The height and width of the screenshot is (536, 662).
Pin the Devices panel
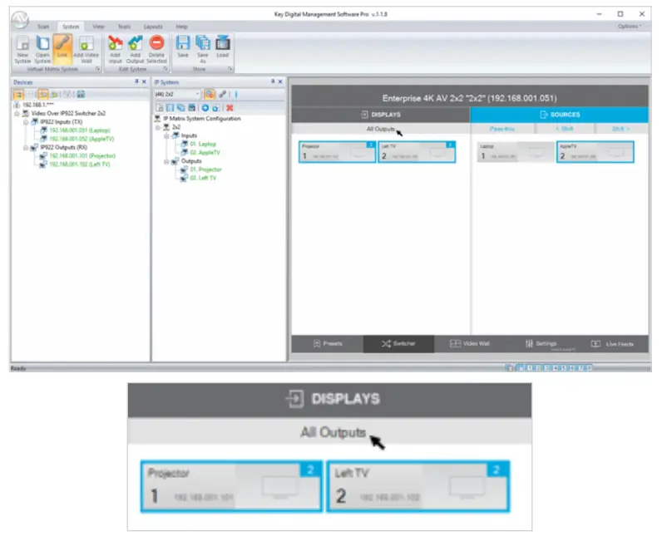coord(136,81)
